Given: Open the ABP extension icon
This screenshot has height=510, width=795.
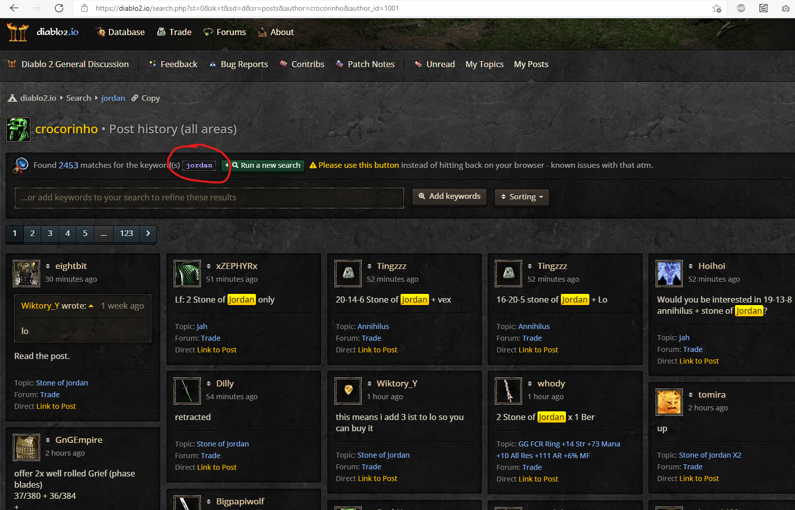Looking at the screenshot, I should [741, 8].
